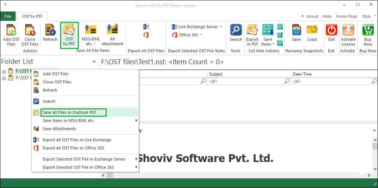Collapse the preview pane with its arrow
The image size is (378, 188).
(374, 131)
